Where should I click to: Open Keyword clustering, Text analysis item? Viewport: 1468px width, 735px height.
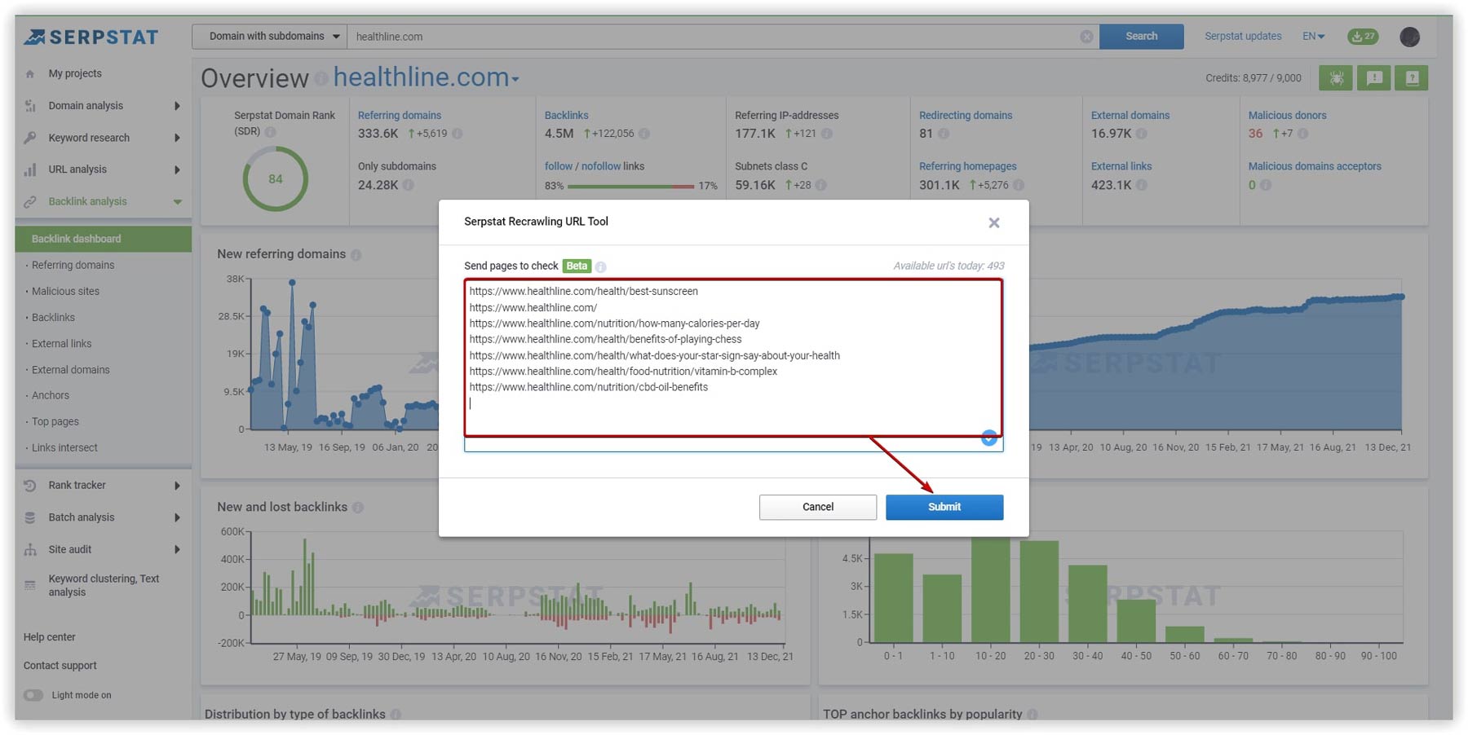point(104,585)
